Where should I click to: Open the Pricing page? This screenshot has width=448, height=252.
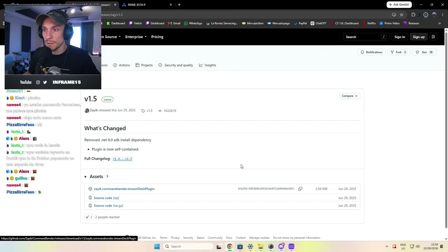coord(157,37)
